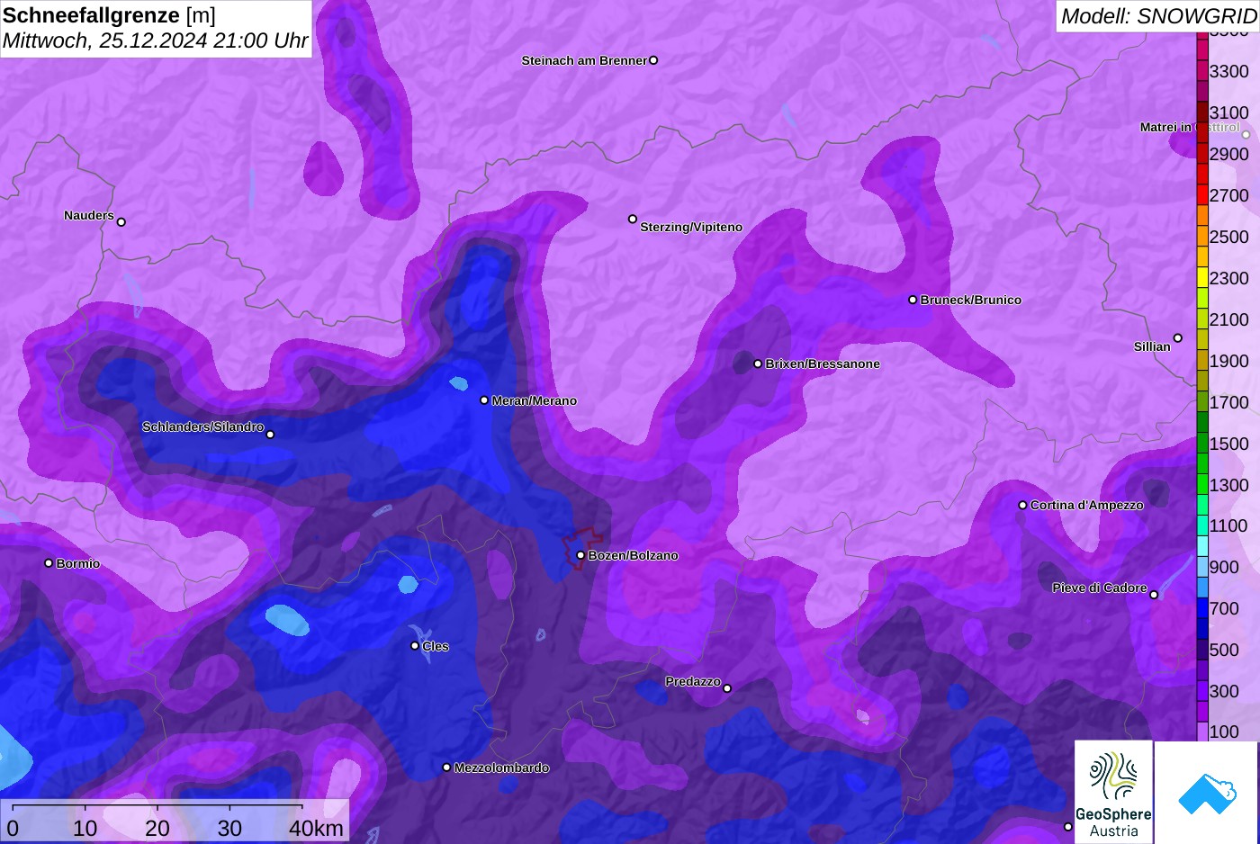Click the Pieve di Cadore marker dot
The image size is (1260, 844).
tap(1154, 595)
